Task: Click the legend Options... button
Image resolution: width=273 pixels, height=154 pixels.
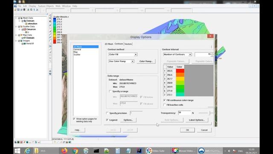Action: click(x=128, y=120)
